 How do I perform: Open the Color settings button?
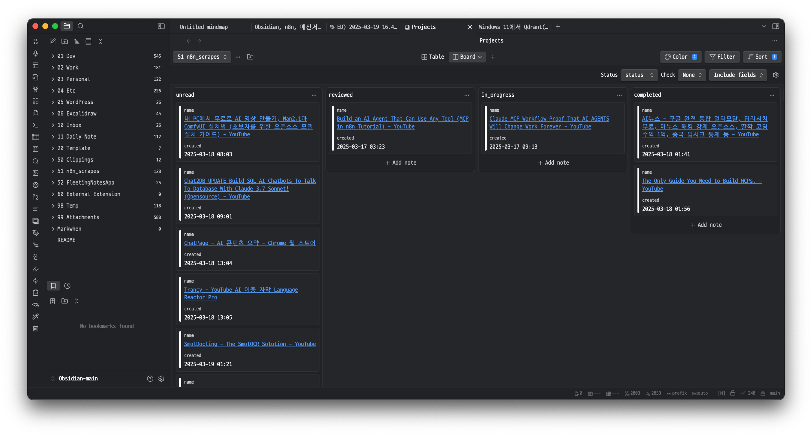[x=680, y=57]
